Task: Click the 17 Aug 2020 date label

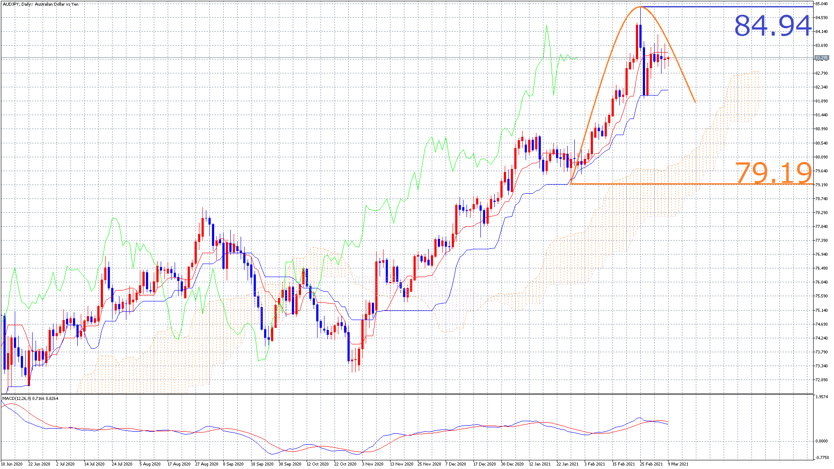Action: point(179,464)
